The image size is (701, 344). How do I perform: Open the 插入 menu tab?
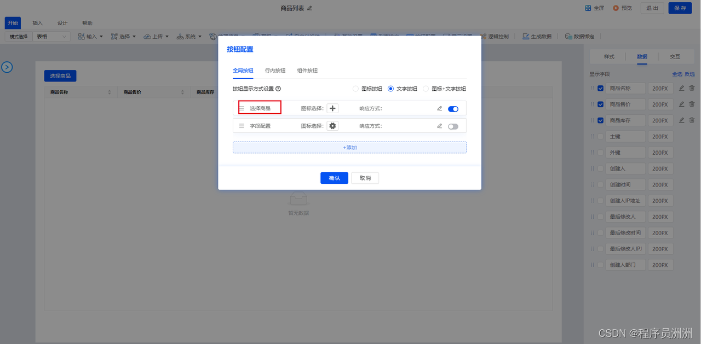click(x=37, y=23)
